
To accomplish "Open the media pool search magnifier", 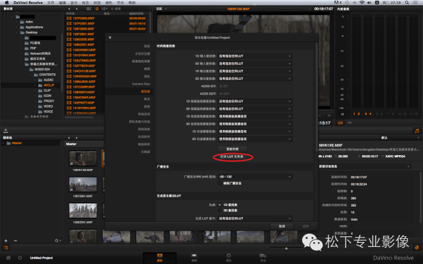I will (x=58, y=240).
